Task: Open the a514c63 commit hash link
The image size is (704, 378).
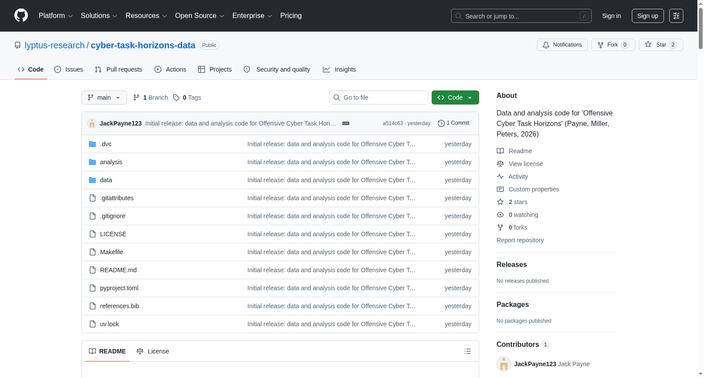Action: coord(393,123)
